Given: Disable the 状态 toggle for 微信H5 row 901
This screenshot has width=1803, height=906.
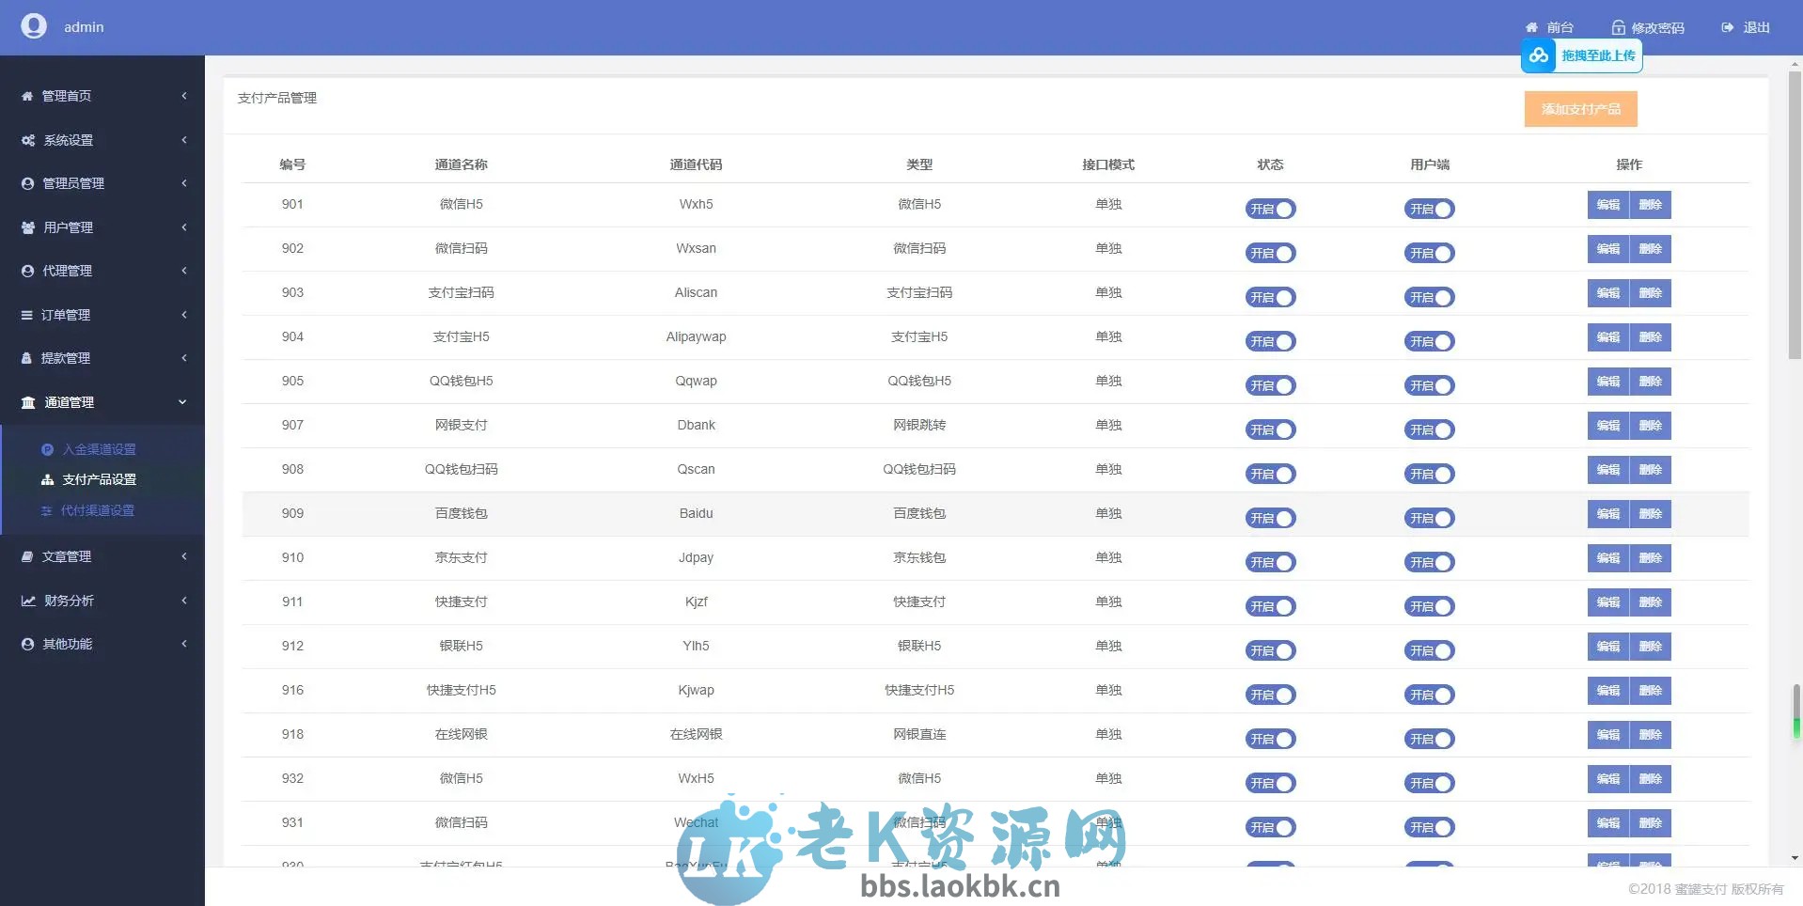Looking at the screenshot, I should tap(1270, 209).
